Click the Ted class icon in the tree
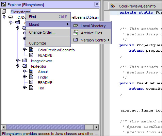 click(x=31, y=88)
